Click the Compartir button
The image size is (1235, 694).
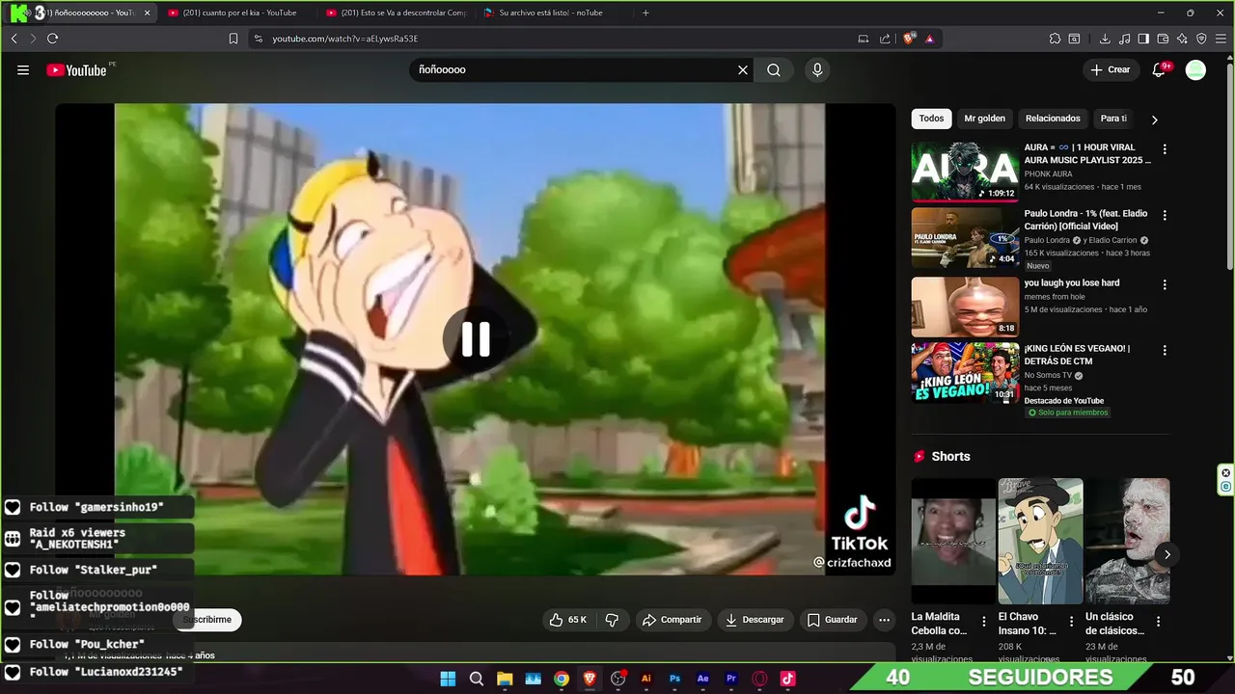(x=672, y=620)
